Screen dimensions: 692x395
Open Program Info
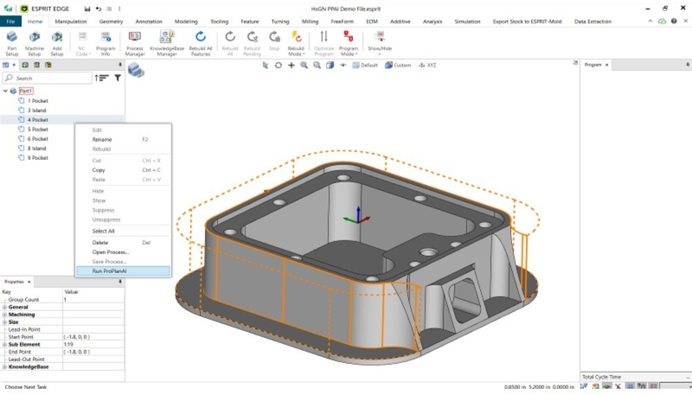point(106,43)
